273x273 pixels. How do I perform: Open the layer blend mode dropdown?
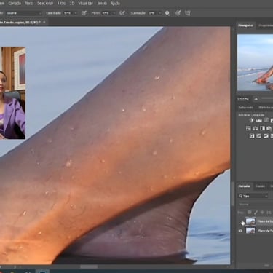[x=256, y=205]
